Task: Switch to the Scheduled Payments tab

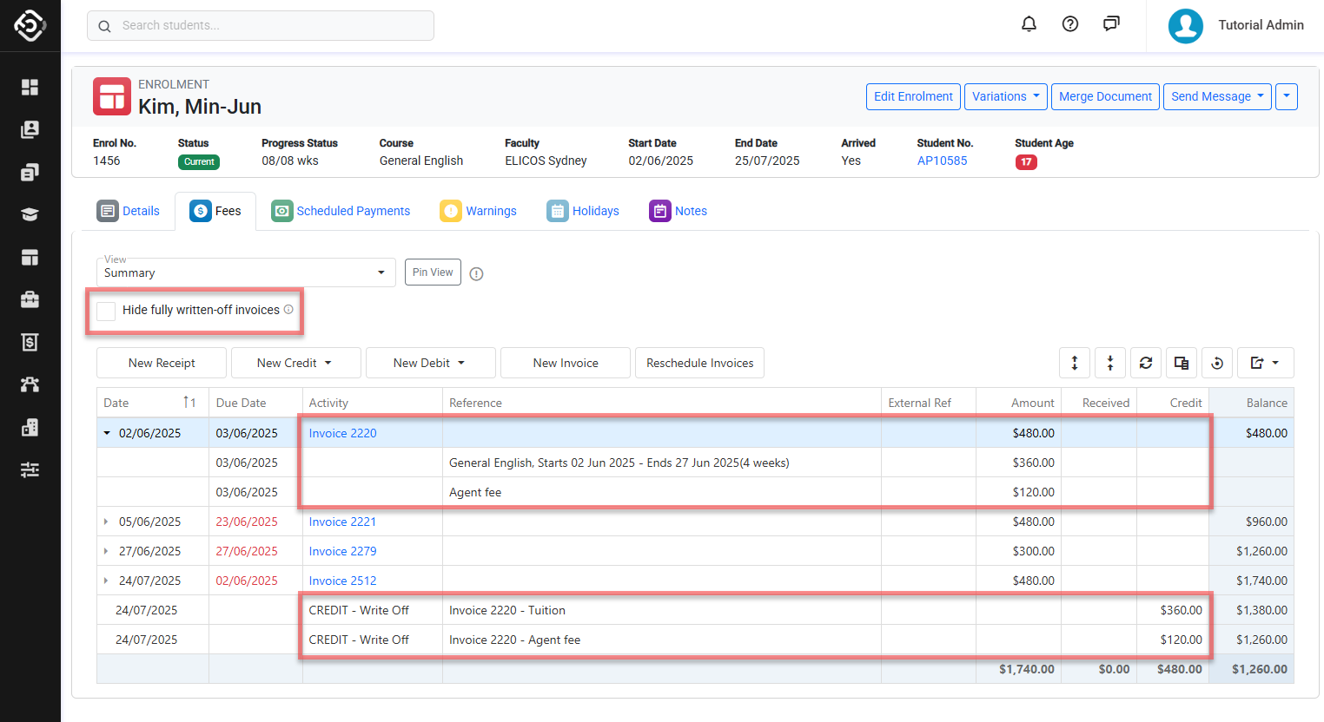Action: pos(341,211)
